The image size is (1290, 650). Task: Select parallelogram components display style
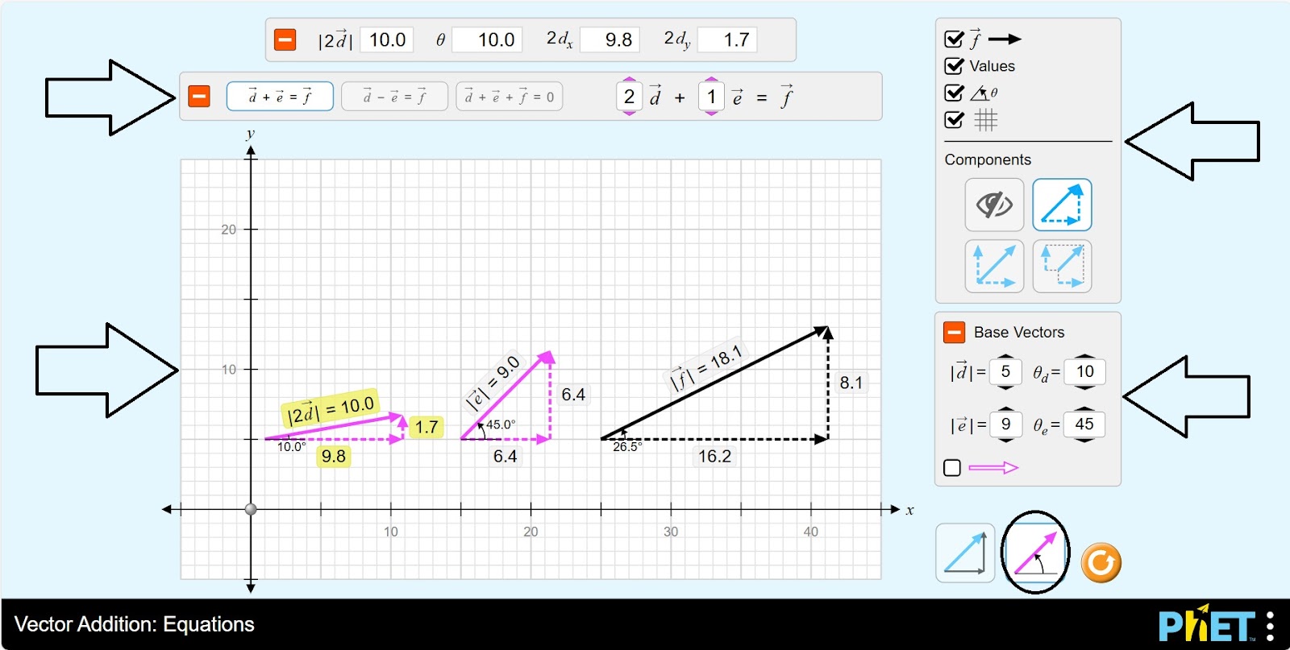pyautogui.click(x=994, y=266)
